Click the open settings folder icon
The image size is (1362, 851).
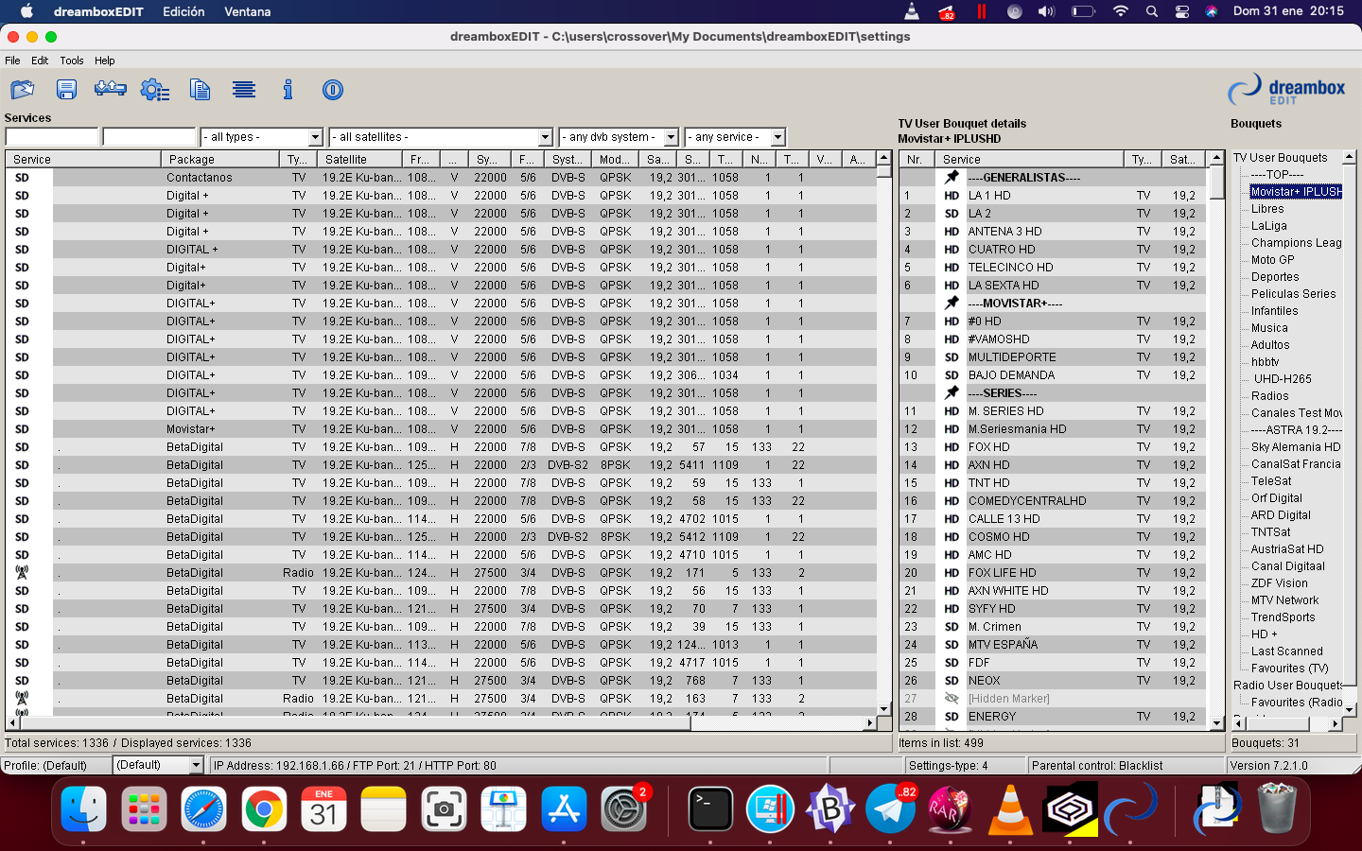point(23,90)
